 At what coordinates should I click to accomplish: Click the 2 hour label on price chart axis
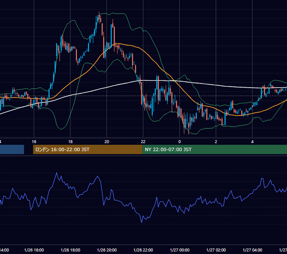click(x=216, y=142)
